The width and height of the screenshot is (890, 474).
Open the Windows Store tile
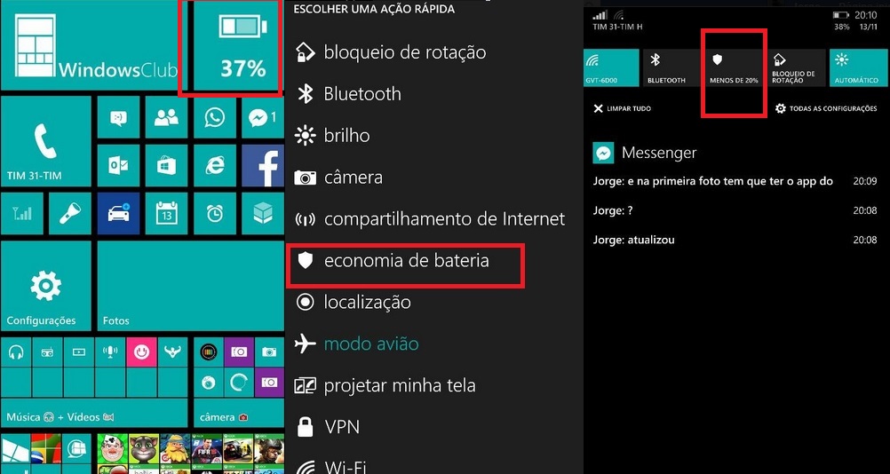(166, 166)
